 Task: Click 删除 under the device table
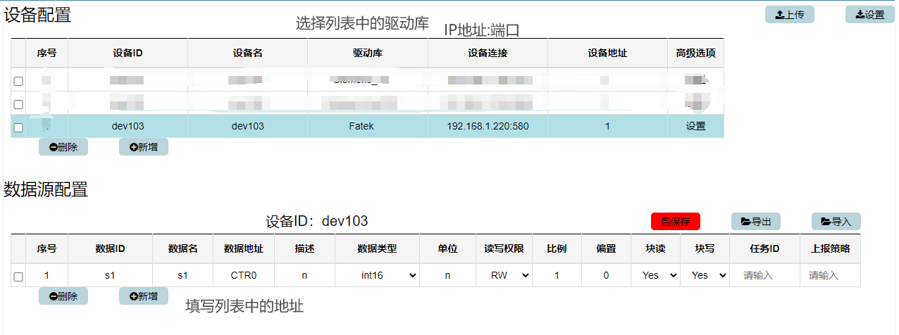(63, 147)
